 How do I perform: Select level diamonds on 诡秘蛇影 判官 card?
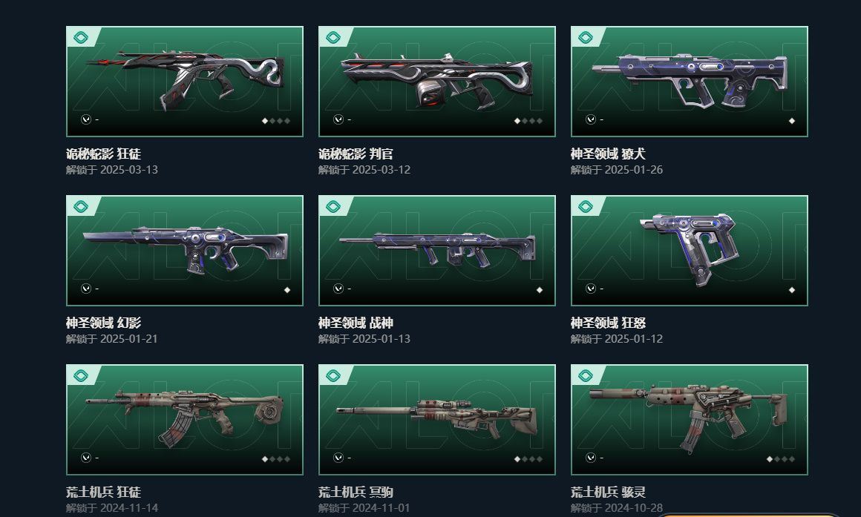pyautogui.click(x=528, y=121)
